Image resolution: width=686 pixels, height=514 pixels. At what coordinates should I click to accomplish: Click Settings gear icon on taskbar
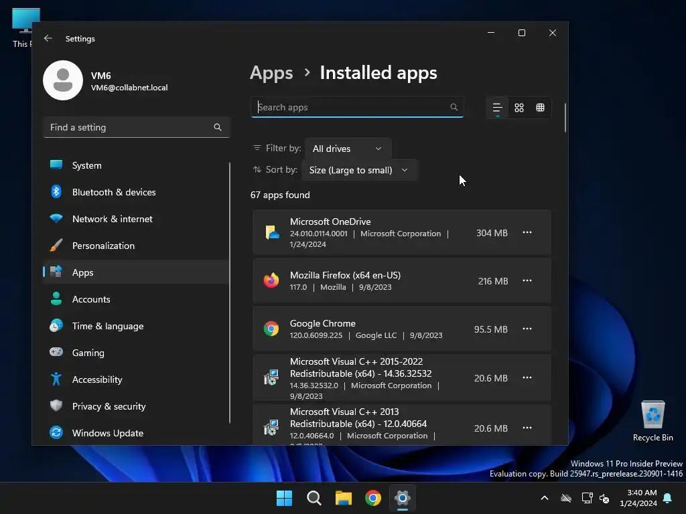coord(403,498)
